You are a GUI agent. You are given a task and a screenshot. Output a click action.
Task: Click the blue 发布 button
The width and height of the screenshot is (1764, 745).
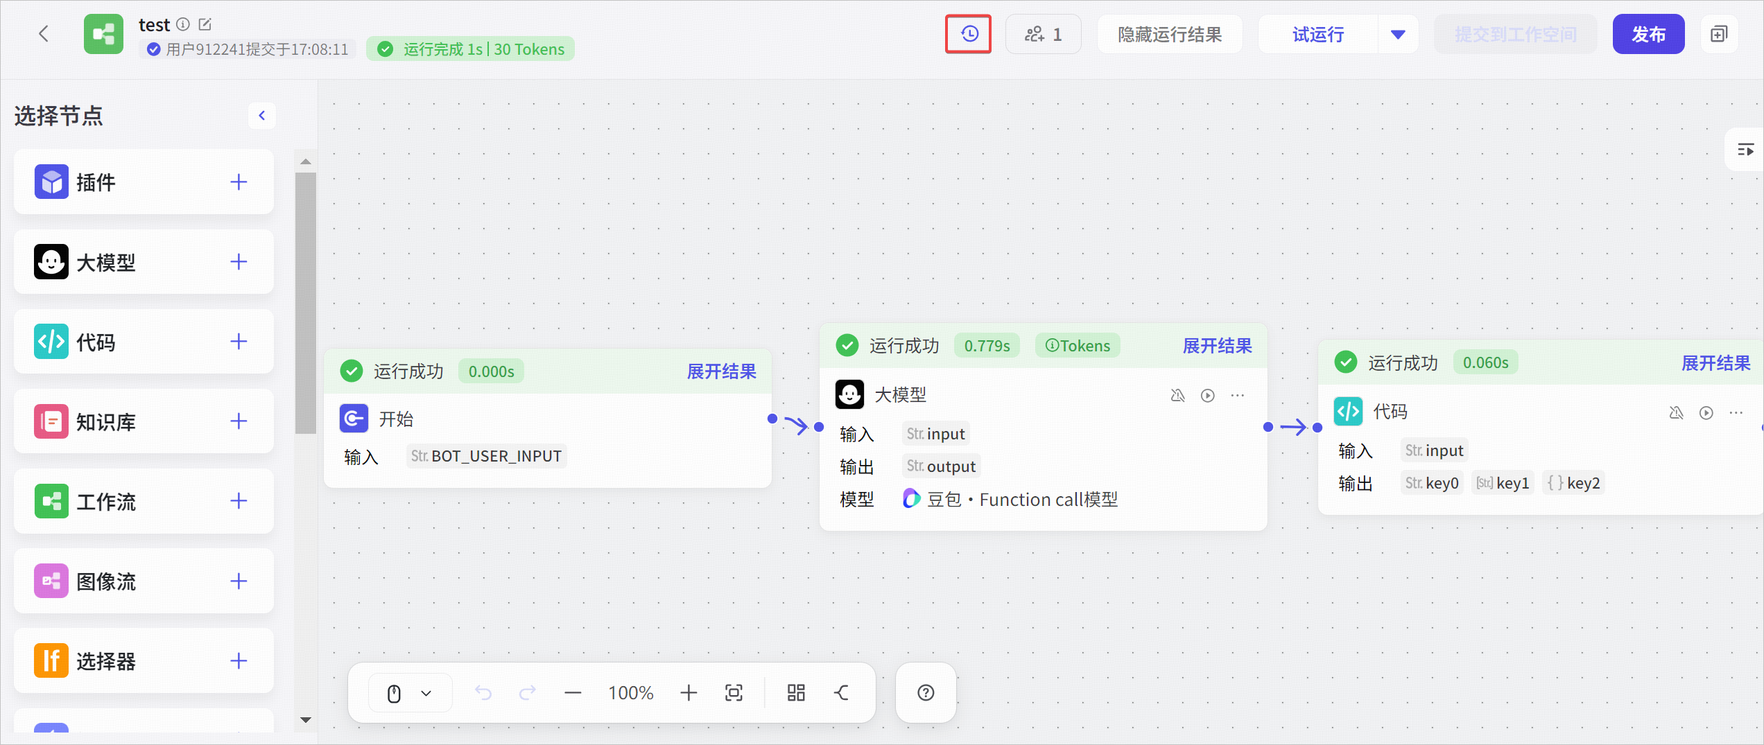[1648, 34]
